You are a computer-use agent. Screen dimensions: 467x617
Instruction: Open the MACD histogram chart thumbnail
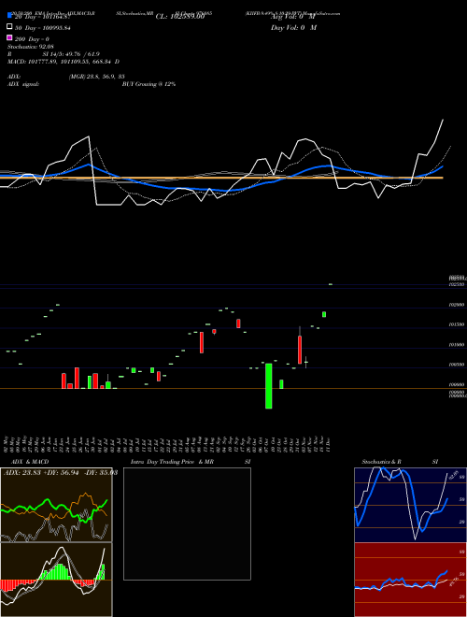[x=56, y=580]
